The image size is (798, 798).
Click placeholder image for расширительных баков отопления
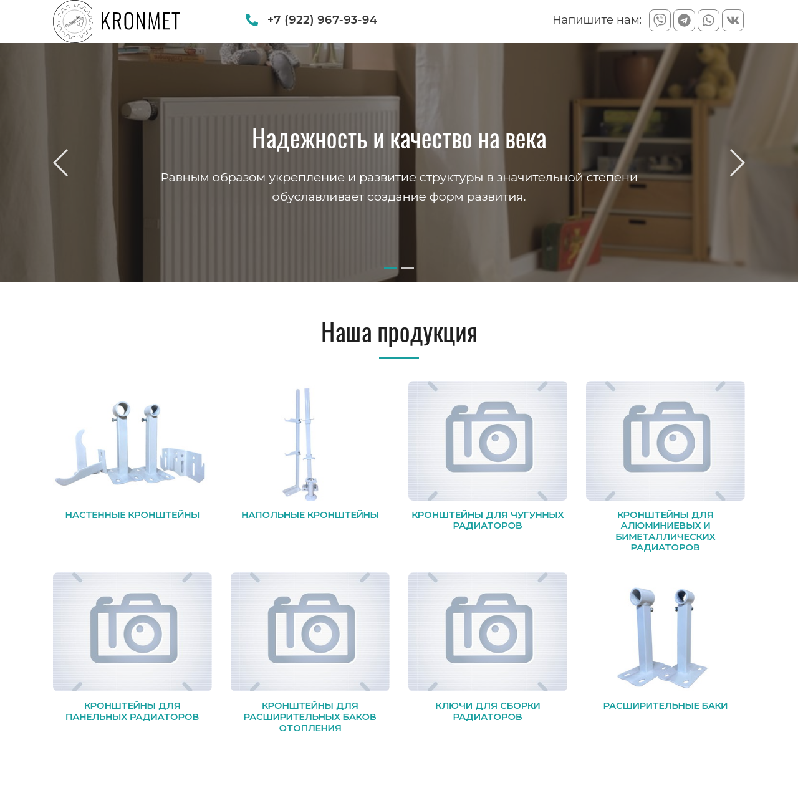click(x=310, y=632)
